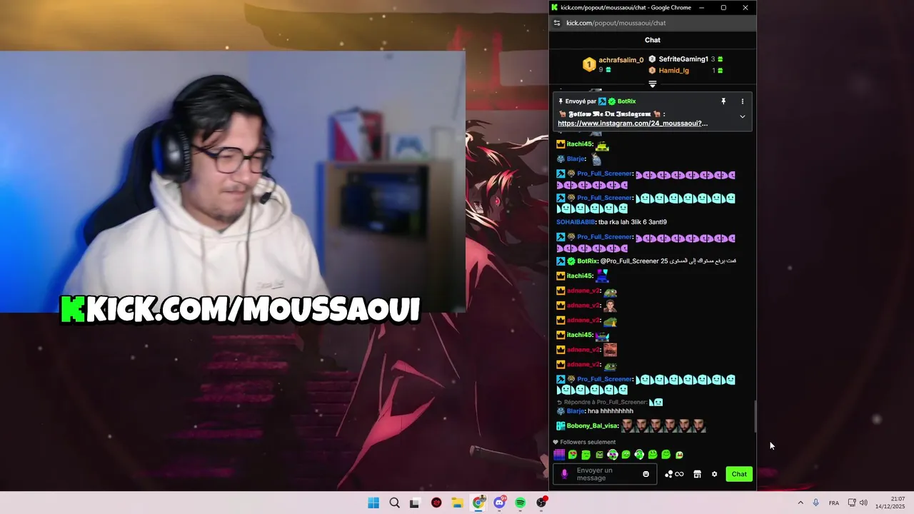Open Spotify from taskbar
Viewport: 914px width, 514px height.
[x=521, y=503]
